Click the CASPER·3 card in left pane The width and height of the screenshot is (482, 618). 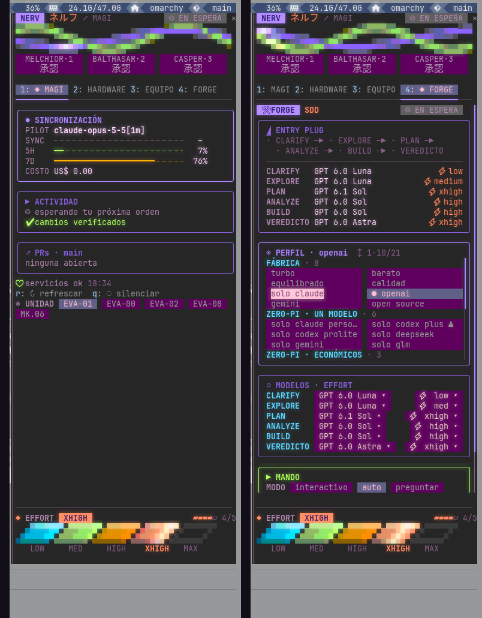(193, 64)
